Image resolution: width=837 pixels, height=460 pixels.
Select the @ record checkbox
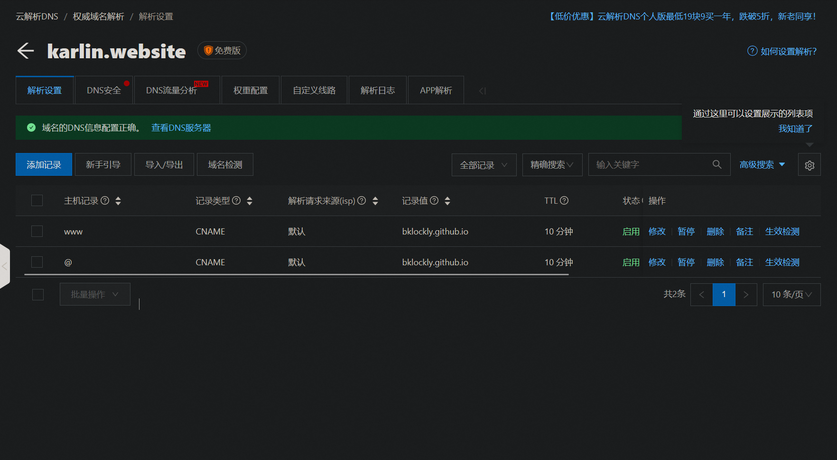(37, 262)
